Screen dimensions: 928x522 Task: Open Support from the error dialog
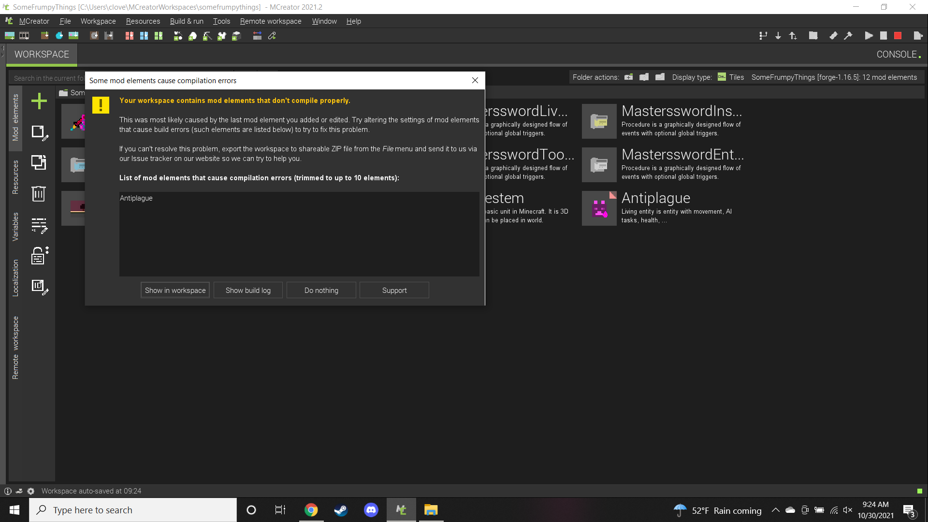pos(394,290)
